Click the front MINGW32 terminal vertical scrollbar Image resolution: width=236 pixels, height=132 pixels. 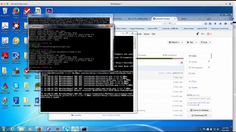111,49
